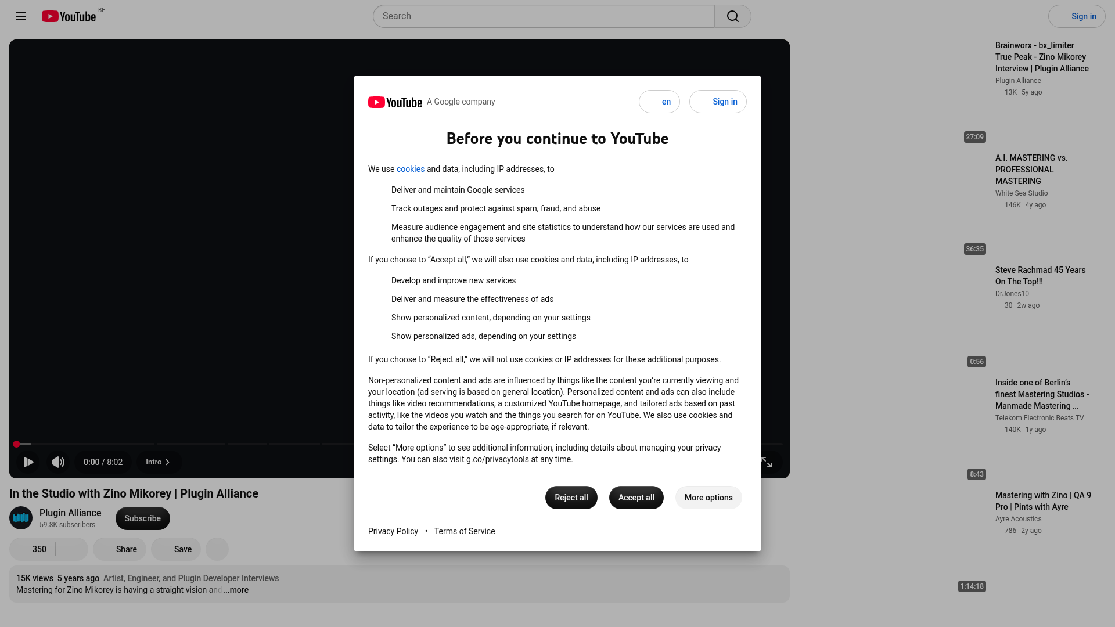Open 'Inside one of Berlin's finest Mastering Studios'
The width and height of the screenshot is (1115, 627).
(1042, 394)
